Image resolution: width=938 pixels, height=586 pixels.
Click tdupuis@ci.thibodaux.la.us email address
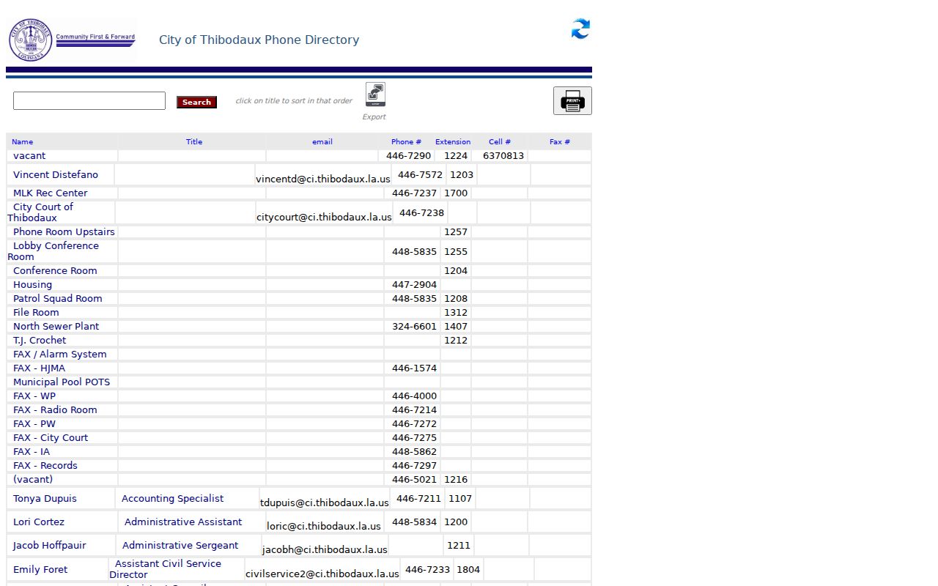tap(325, 503)
